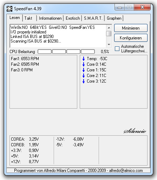Click the +5V 3,14V voltage value

pos(34,156)
